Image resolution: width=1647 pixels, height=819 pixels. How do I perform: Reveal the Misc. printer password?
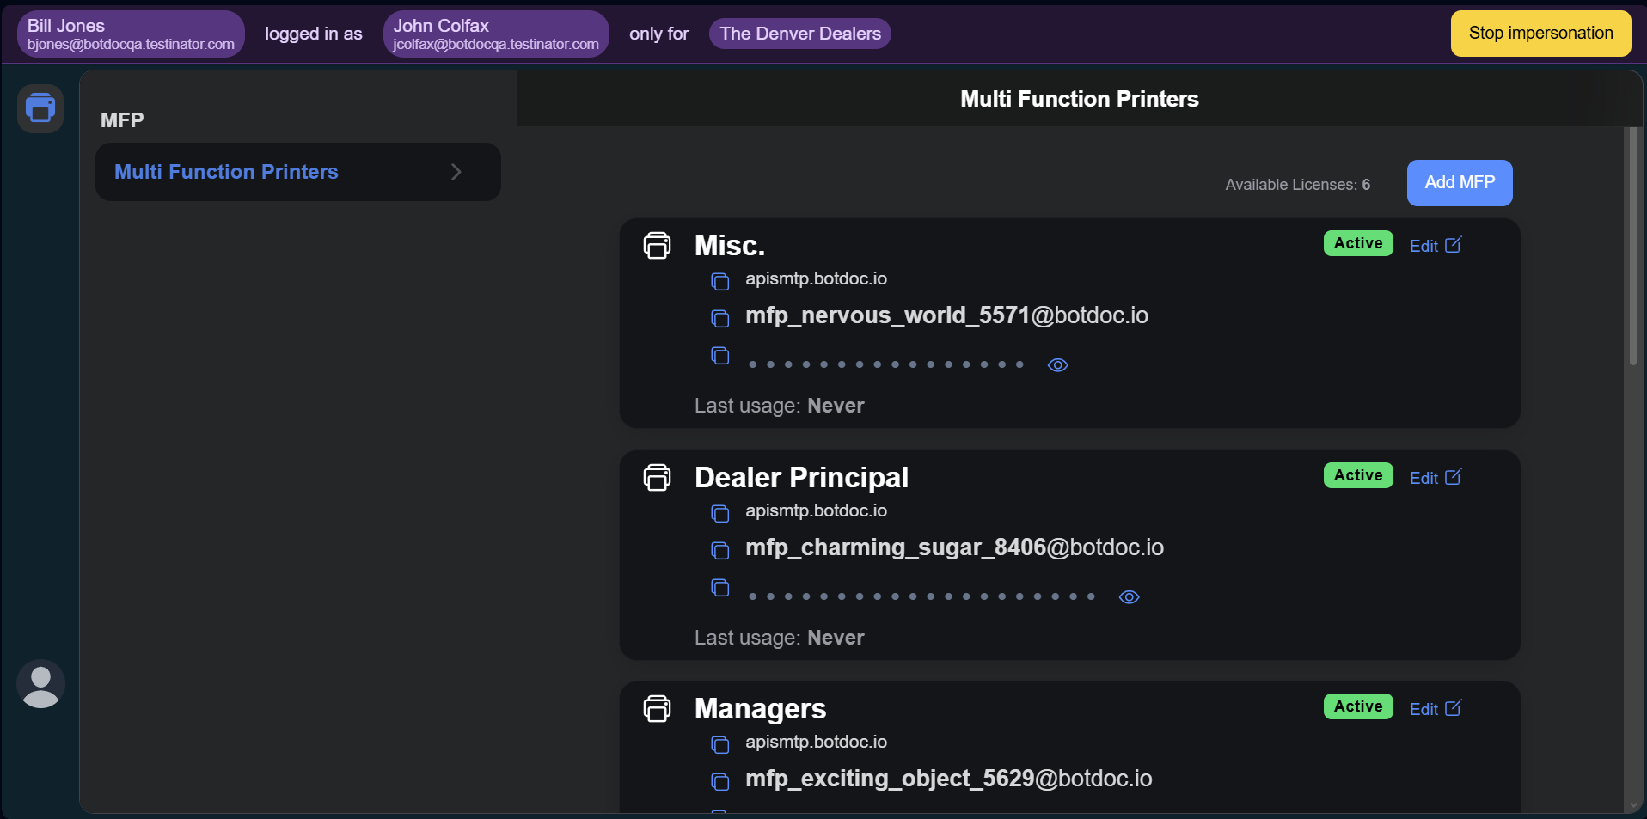[x=1057, y=365]
